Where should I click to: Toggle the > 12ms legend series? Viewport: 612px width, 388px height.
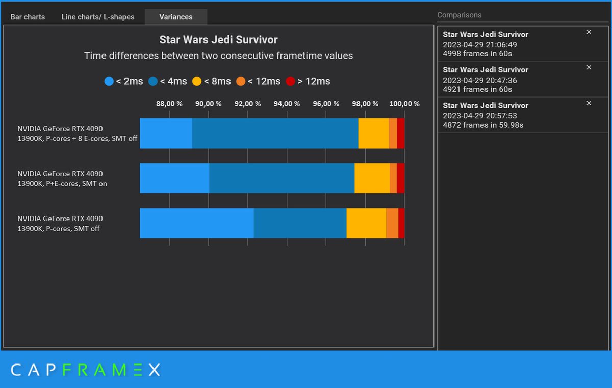tap(308, 81)
